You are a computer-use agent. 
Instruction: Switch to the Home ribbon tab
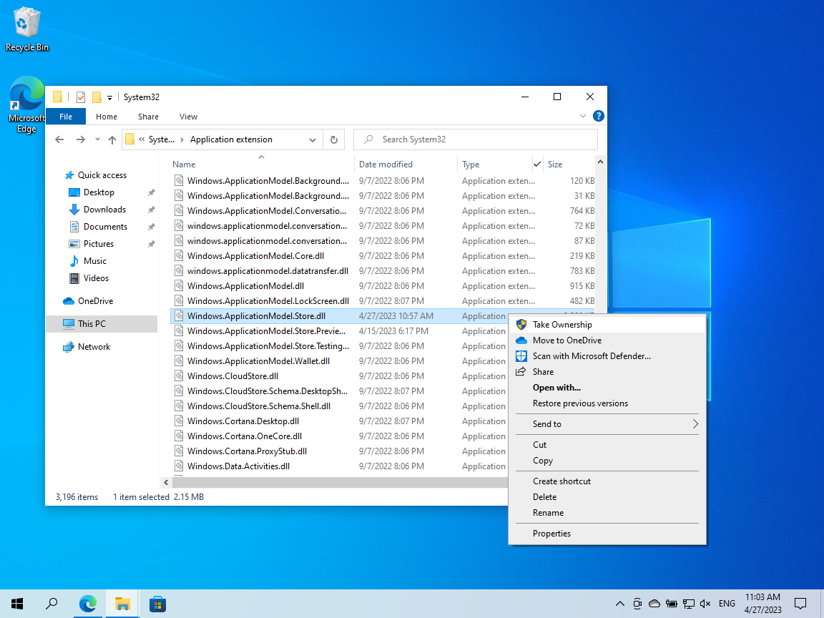106,117
